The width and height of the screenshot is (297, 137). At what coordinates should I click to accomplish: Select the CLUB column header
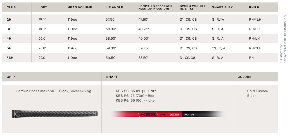pyautogui.click(x=11, y=7)
